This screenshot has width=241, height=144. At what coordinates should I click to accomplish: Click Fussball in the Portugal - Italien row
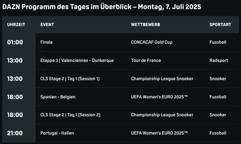[218, 133]
